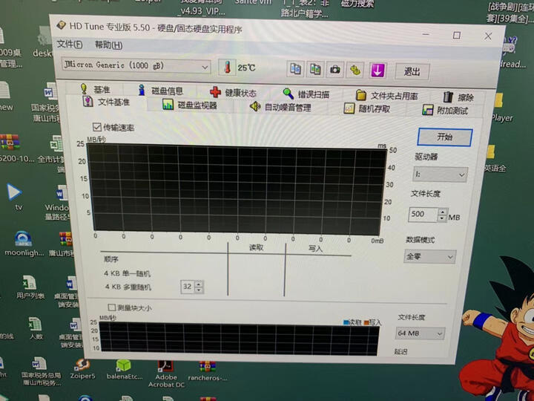Image resolution: width=534 pixels, height=401 pixels.
Task: Click the 500 MB file length field
Action: point(423,215)
